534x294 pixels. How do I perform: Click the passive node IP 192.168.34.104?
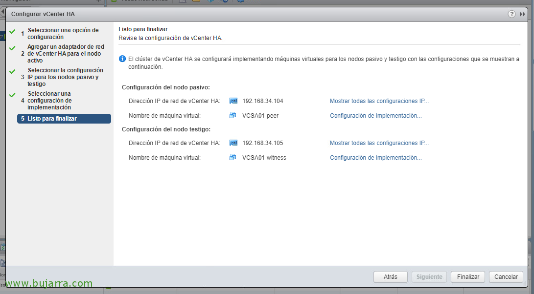[x=262, y=101]
